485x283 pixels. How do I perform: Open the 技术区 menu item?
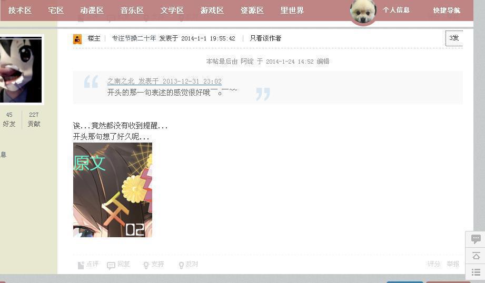(20, 10)
